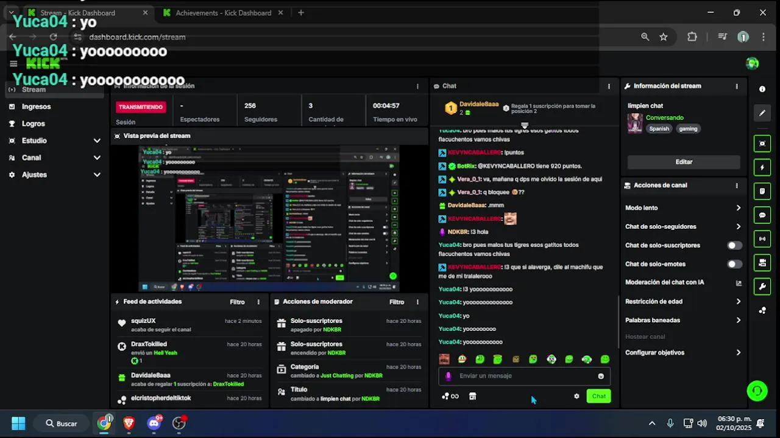
Task: Insert the mustache face emote
Action: [x=444, y=360]
